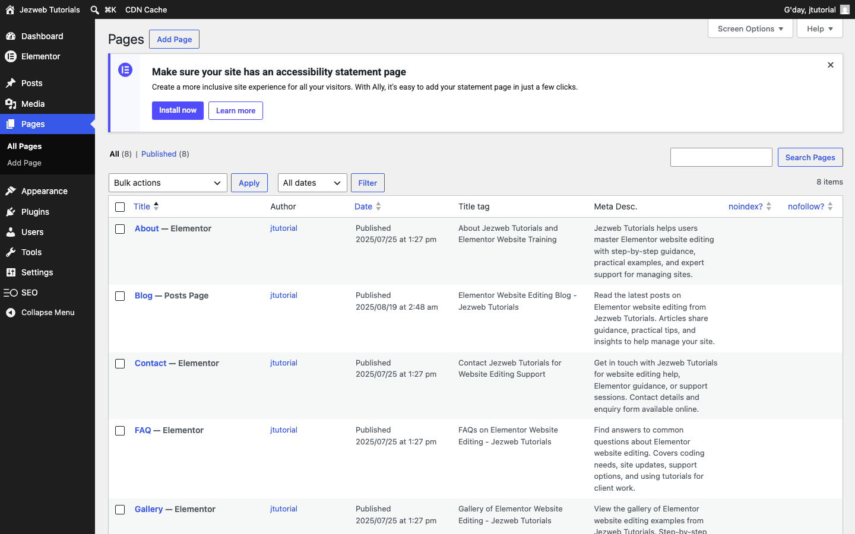Show All pages filter

click(115, 154)
